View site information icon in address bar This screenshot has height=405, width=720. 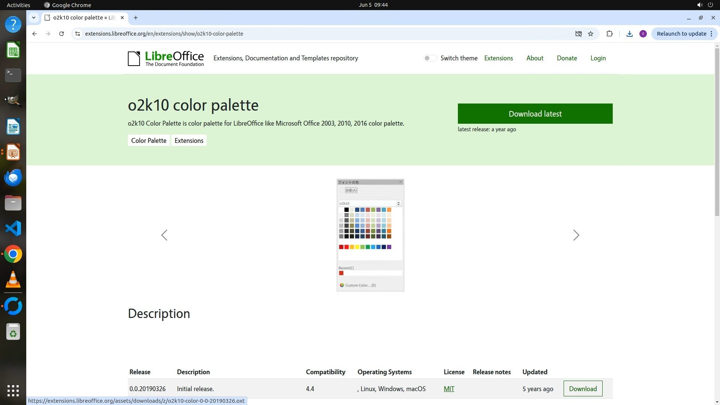78,34
